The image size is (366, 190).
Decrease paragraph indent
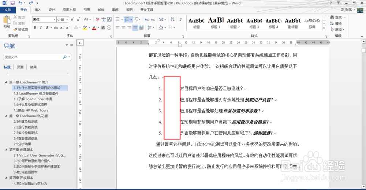click(x=147, y=19)
